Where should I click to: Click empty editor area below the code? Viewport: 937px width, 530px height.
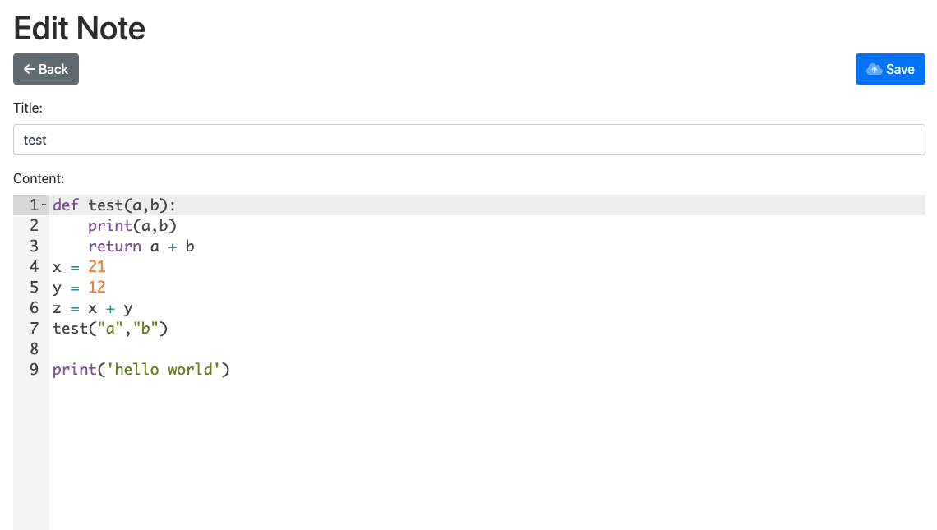click(x=487, y=454)
